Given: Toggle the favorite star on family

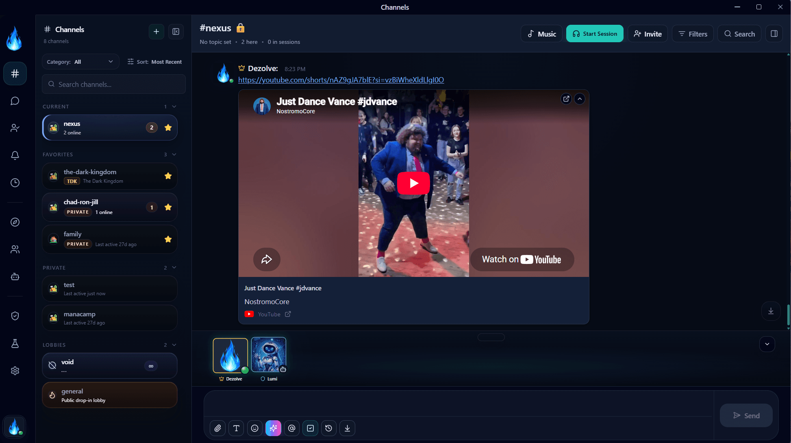Looking at the screenshot, I should tap(168, 239).
